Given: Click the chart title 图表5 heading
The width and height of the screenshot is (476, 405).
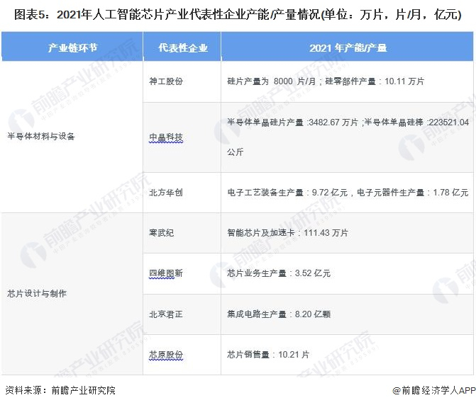Looking at the screenshot, I should tap(238, 15).
